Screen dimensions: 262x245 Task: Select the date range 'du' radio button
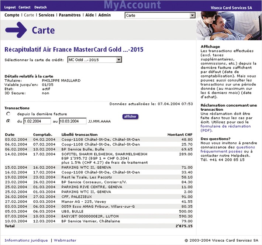click(x=8, y=121)
